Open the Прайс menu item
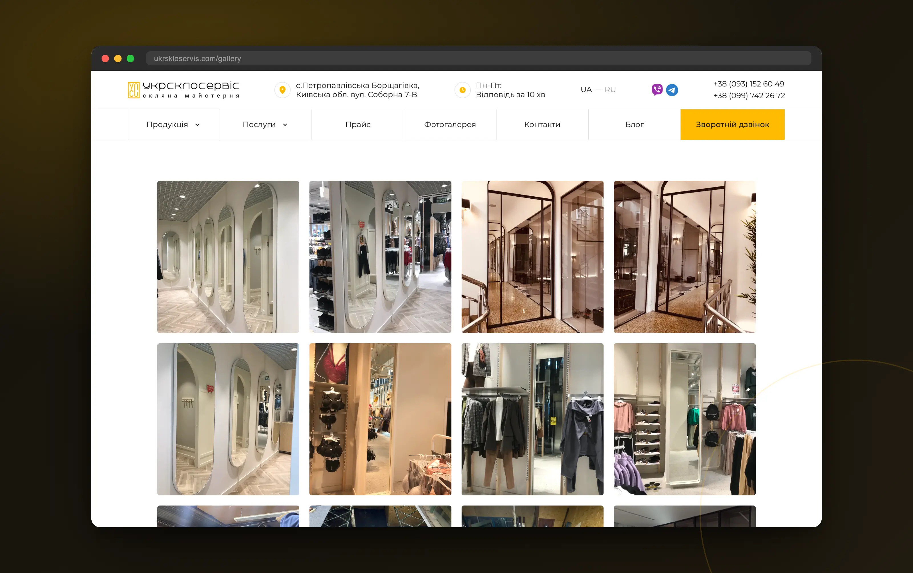 (357, 125)
